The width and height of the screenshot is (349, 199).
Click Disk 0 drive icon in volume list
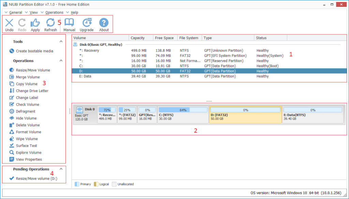pos(75,45)
